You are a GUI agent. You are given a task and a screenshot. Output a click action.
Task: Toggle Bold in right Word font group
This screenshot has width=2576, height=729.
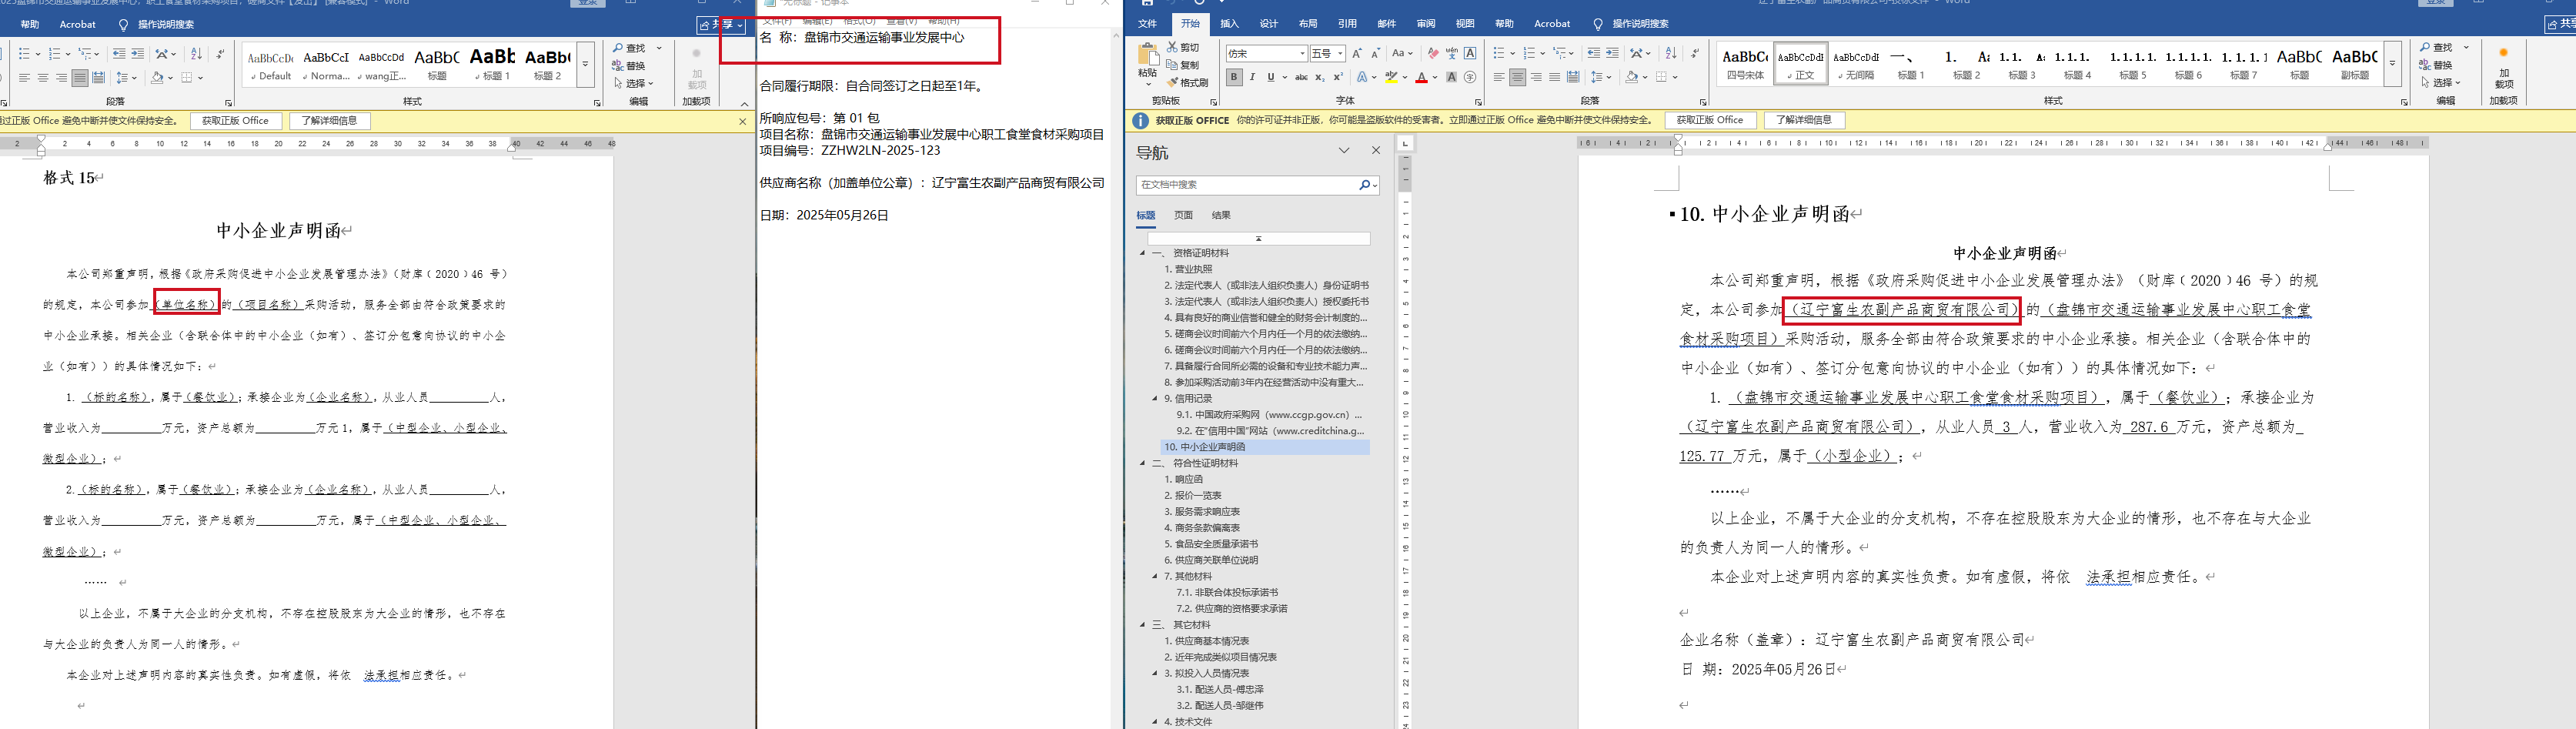pos(1234,77)
